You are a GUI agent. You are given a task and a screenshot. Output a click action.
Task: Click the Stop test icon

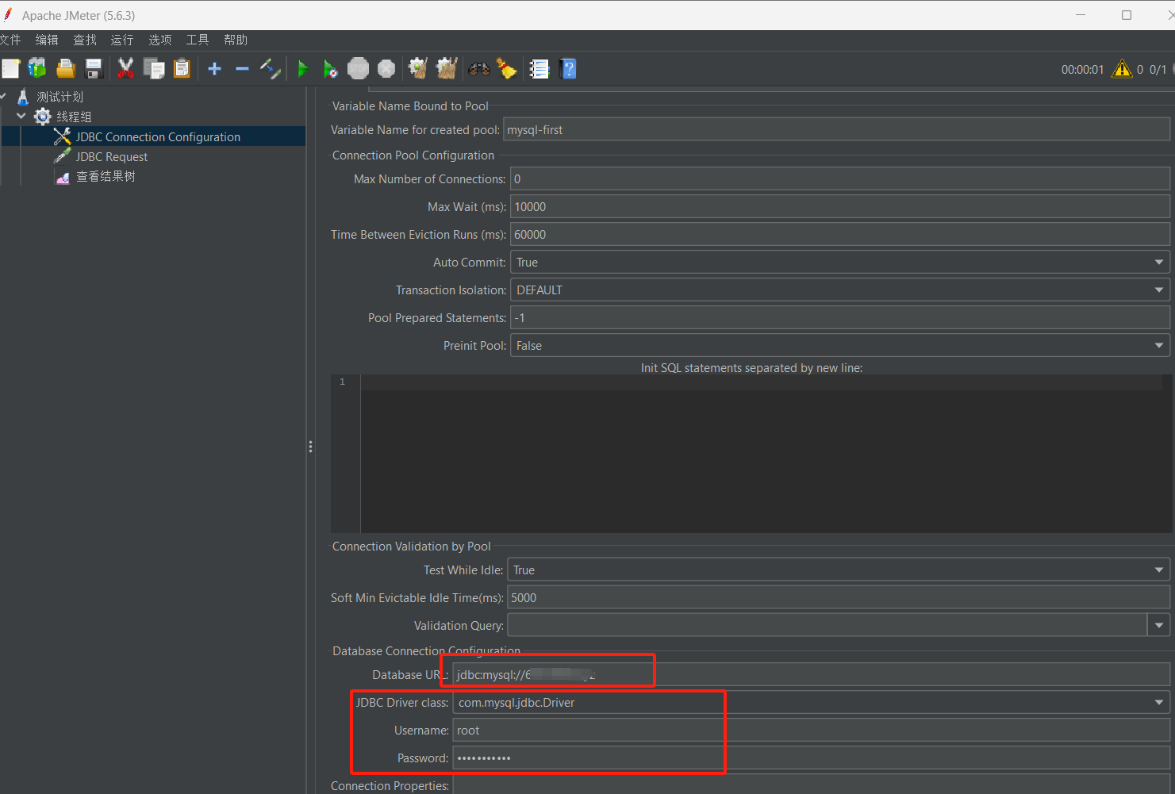359,69
